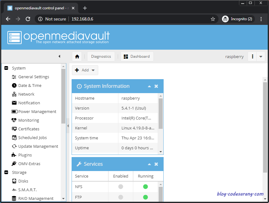Select the Dashboard breadcrumb

click(137, 56)
